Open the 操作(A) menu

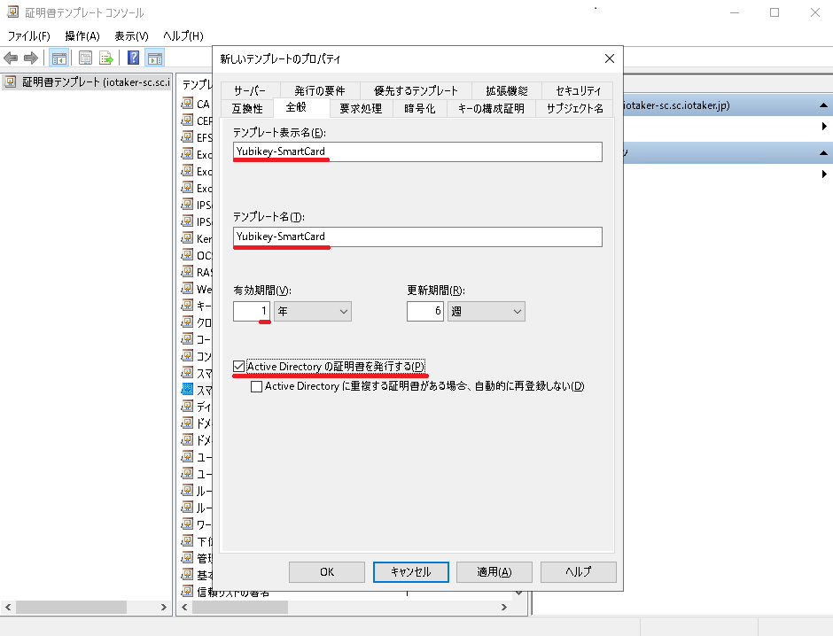pyautogui.click(x=82, y=35)
